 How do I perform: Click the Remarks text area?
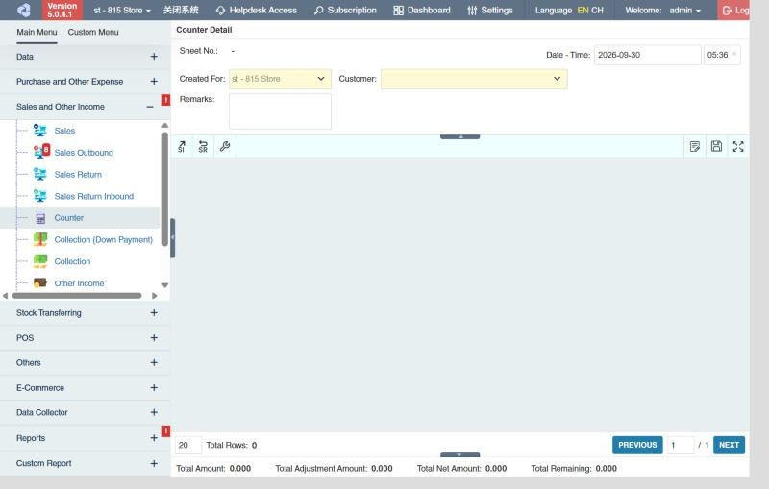point(280,111)
